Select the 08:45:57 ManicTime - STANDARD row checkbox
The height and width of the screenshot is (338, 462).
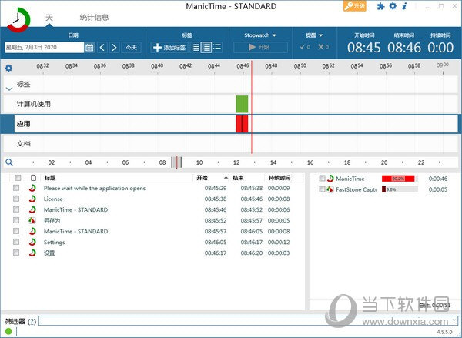click(16, 231)
